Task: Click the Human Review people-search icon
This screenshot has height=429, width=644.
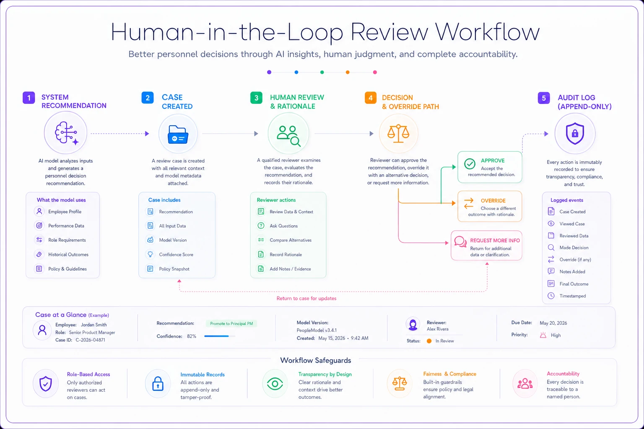Action: [288, 134]
